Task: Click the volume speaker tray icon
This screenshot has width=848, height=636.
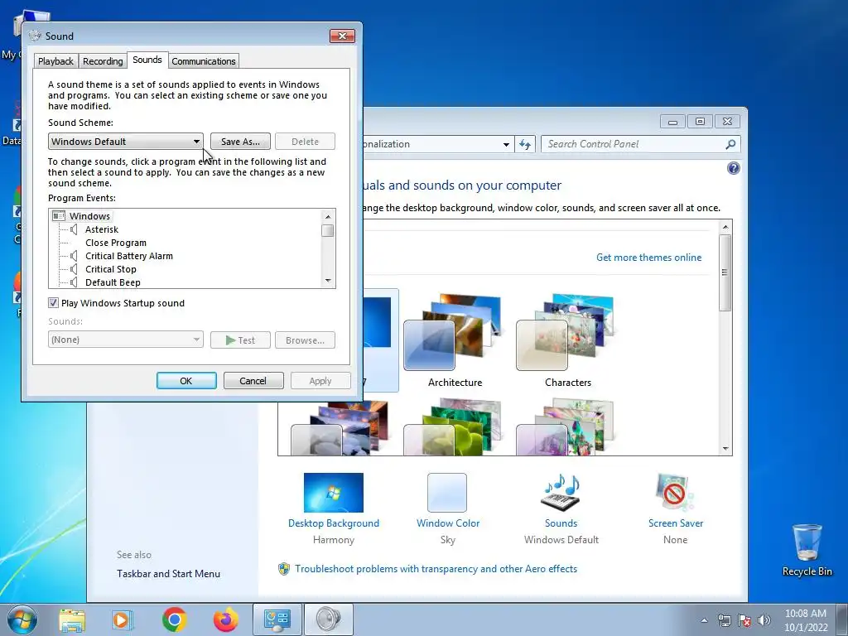Action: click(x=764, y=620)
